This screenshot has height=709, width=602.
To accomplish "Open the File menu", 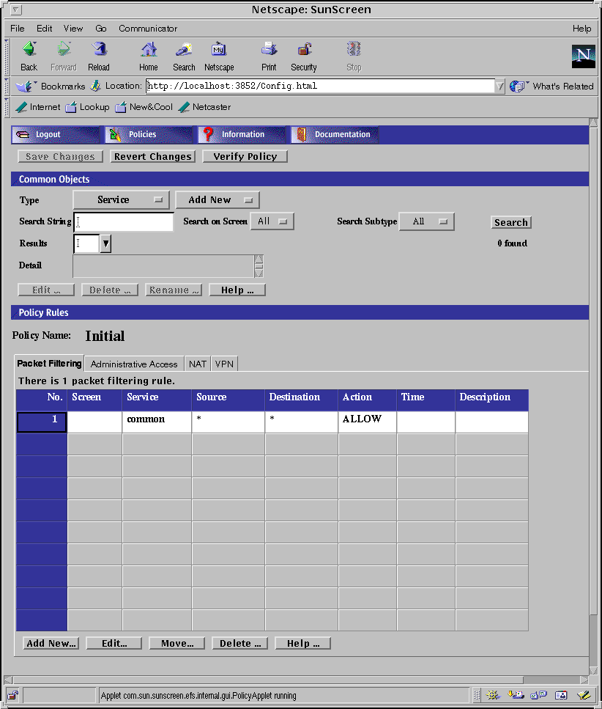I will click(18, 29).
